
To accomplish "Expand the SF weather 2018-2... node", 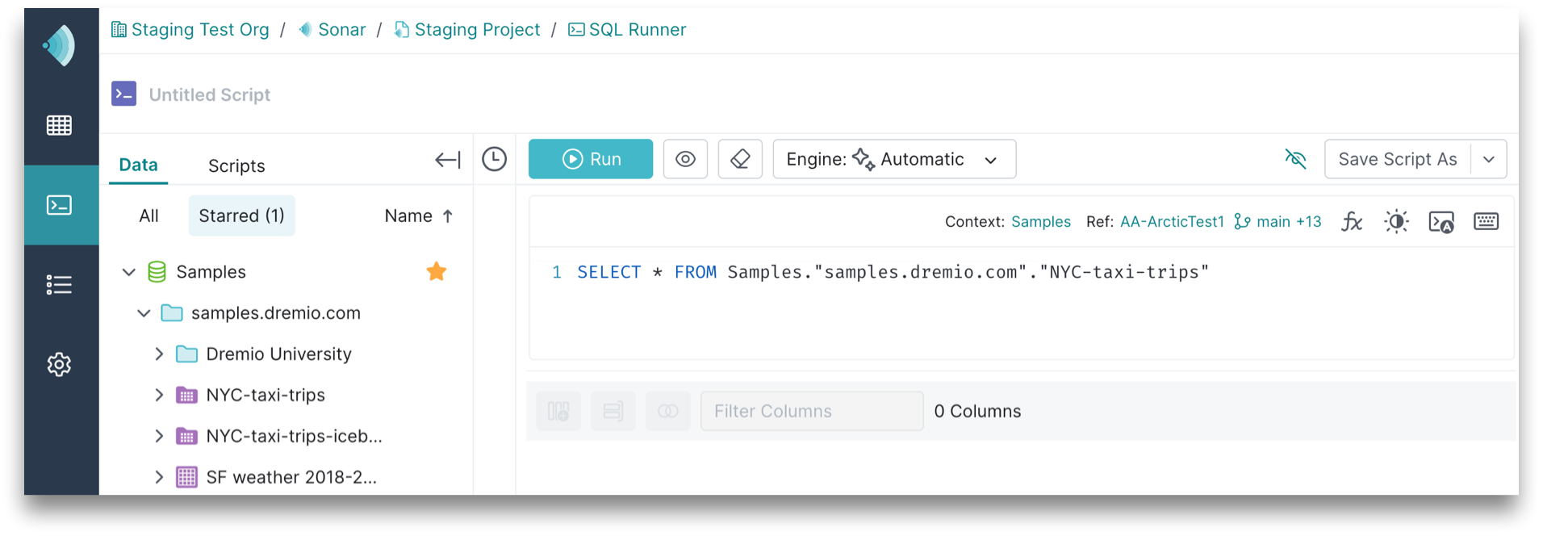I will pyautogui.click(x=159, y=477).
